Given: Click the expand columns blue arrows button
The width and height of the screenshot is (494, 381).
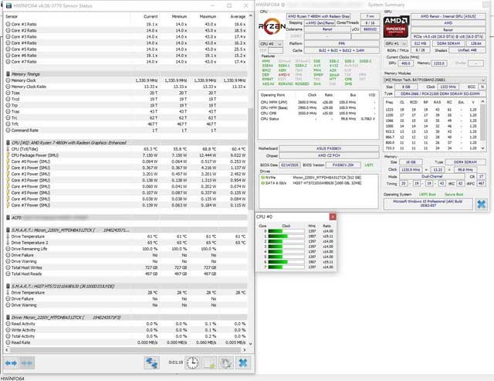Looking at the screenshot, I should pyautogui.click(x=11, y=363).
